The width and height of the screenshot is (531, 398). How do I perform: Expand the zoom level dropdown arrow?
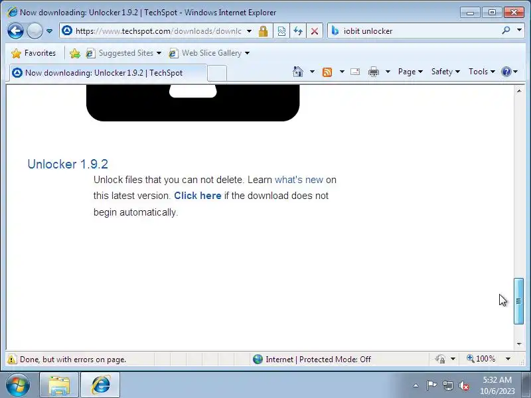tap(508, 359)
